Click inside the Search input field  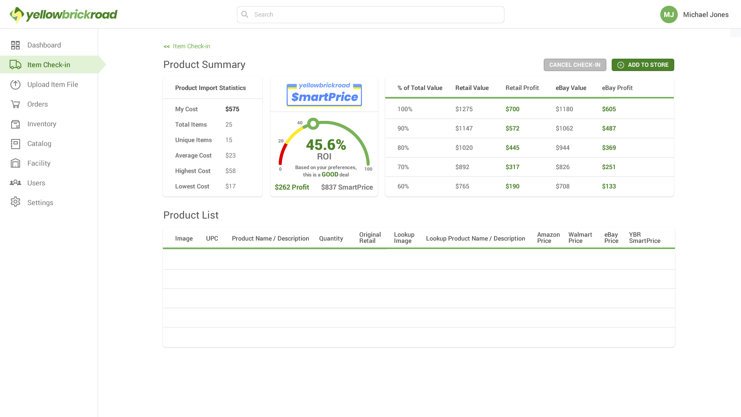coord(376,15)
